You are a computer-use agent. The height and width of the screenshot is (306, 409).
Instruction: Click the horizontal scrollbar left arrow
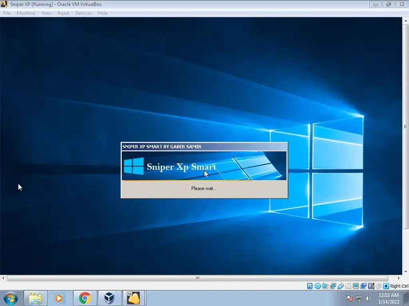coord(3,278)
